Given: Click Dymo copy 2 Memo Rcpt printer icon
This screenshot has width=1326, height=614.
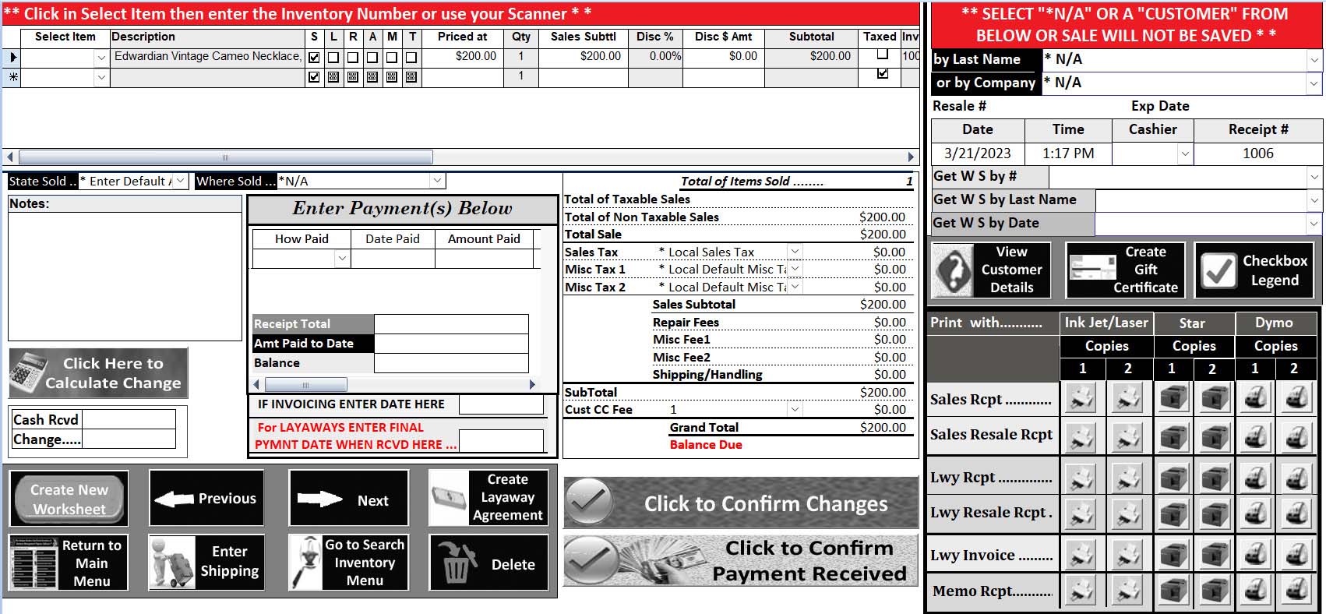Looking at the screenshot, I should pyautogui.click(x=1296, y=591).
